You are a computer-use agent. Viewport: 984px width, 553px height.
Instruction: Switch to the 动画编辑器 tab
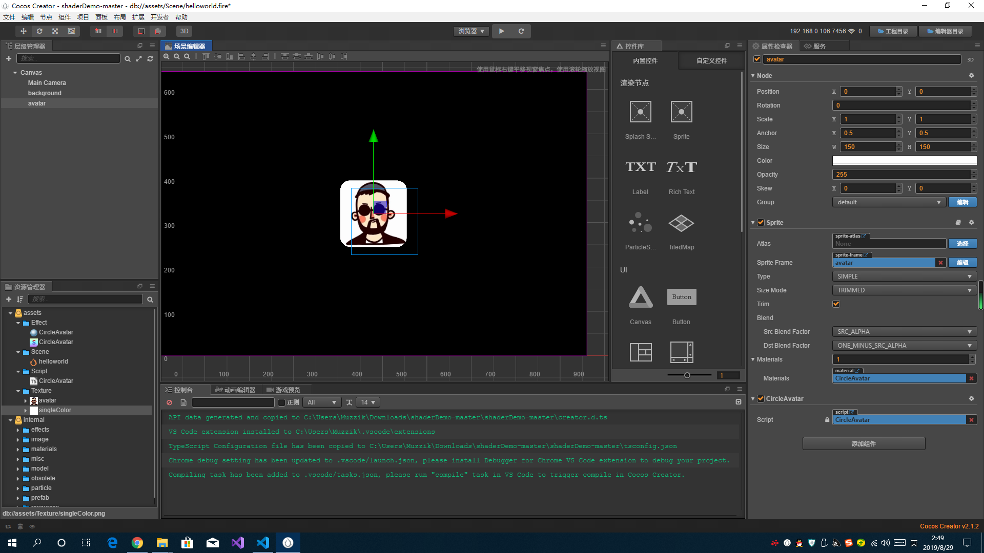236,390
